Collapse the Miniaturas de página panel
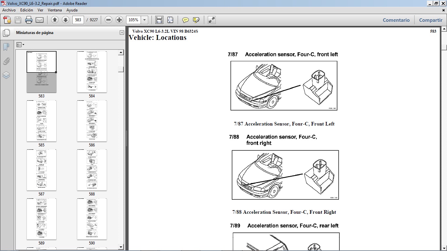Screen dimensions: 447x251 [x=122, y=33]
